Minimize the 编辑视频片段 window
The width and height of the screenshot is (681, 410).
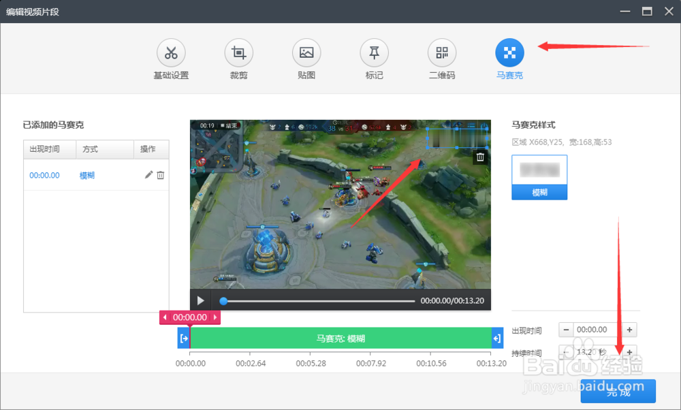(625, 12)
